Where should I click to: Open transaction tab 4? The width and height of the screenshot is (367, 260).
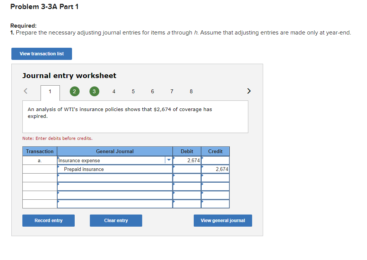[113, 91]
